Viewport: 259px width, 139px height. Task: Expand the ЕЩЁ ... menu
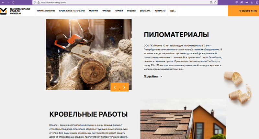173,11
